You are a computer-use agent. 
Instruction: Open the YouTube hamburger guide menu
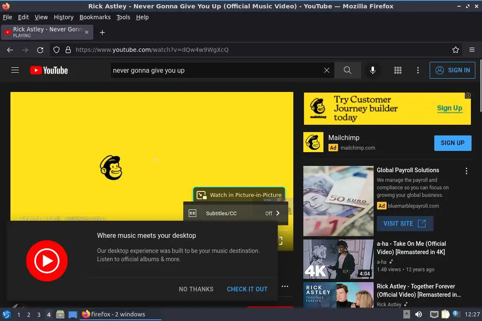[x=15, y=70]
